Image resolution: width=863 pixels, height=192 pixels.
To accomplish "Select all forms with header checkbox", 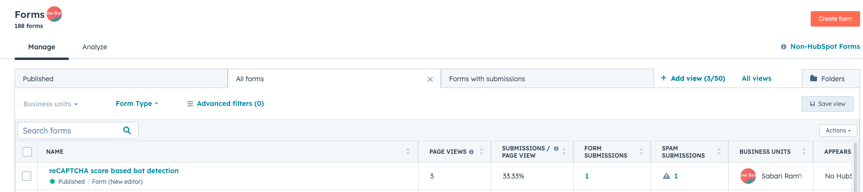I will 27,152.
